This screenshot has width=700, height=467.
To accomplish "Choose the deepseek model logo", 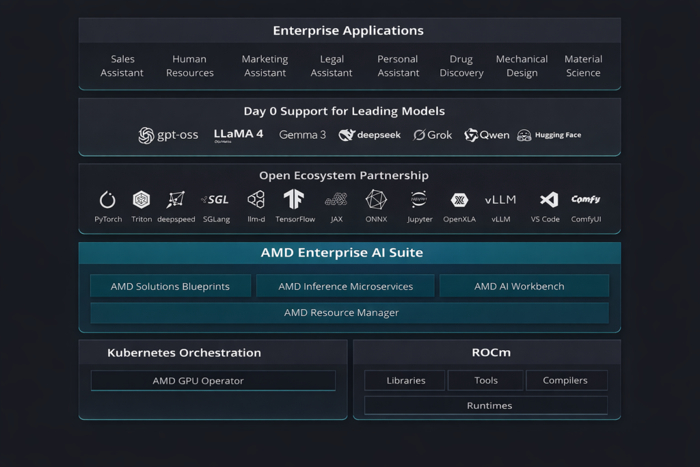I will 370,135.
